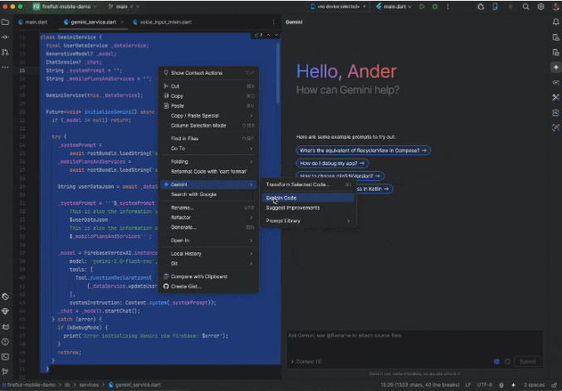The width and height of the screenshot is (562, 391).
Task: Expand the Folding submenu
Action: 208,162
